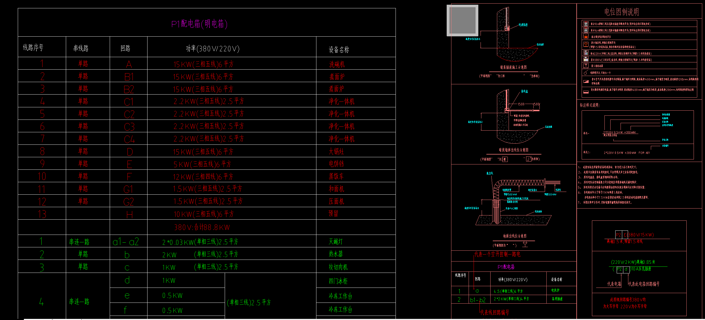Select the orange top-outlet switch legend symbol

(x=586, y=37)
